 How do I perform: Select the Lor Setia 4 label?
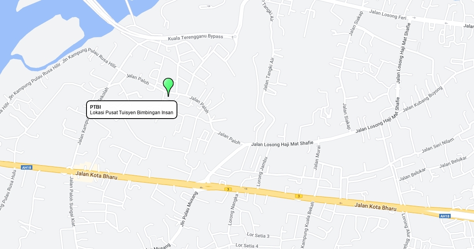coord(247,245)
